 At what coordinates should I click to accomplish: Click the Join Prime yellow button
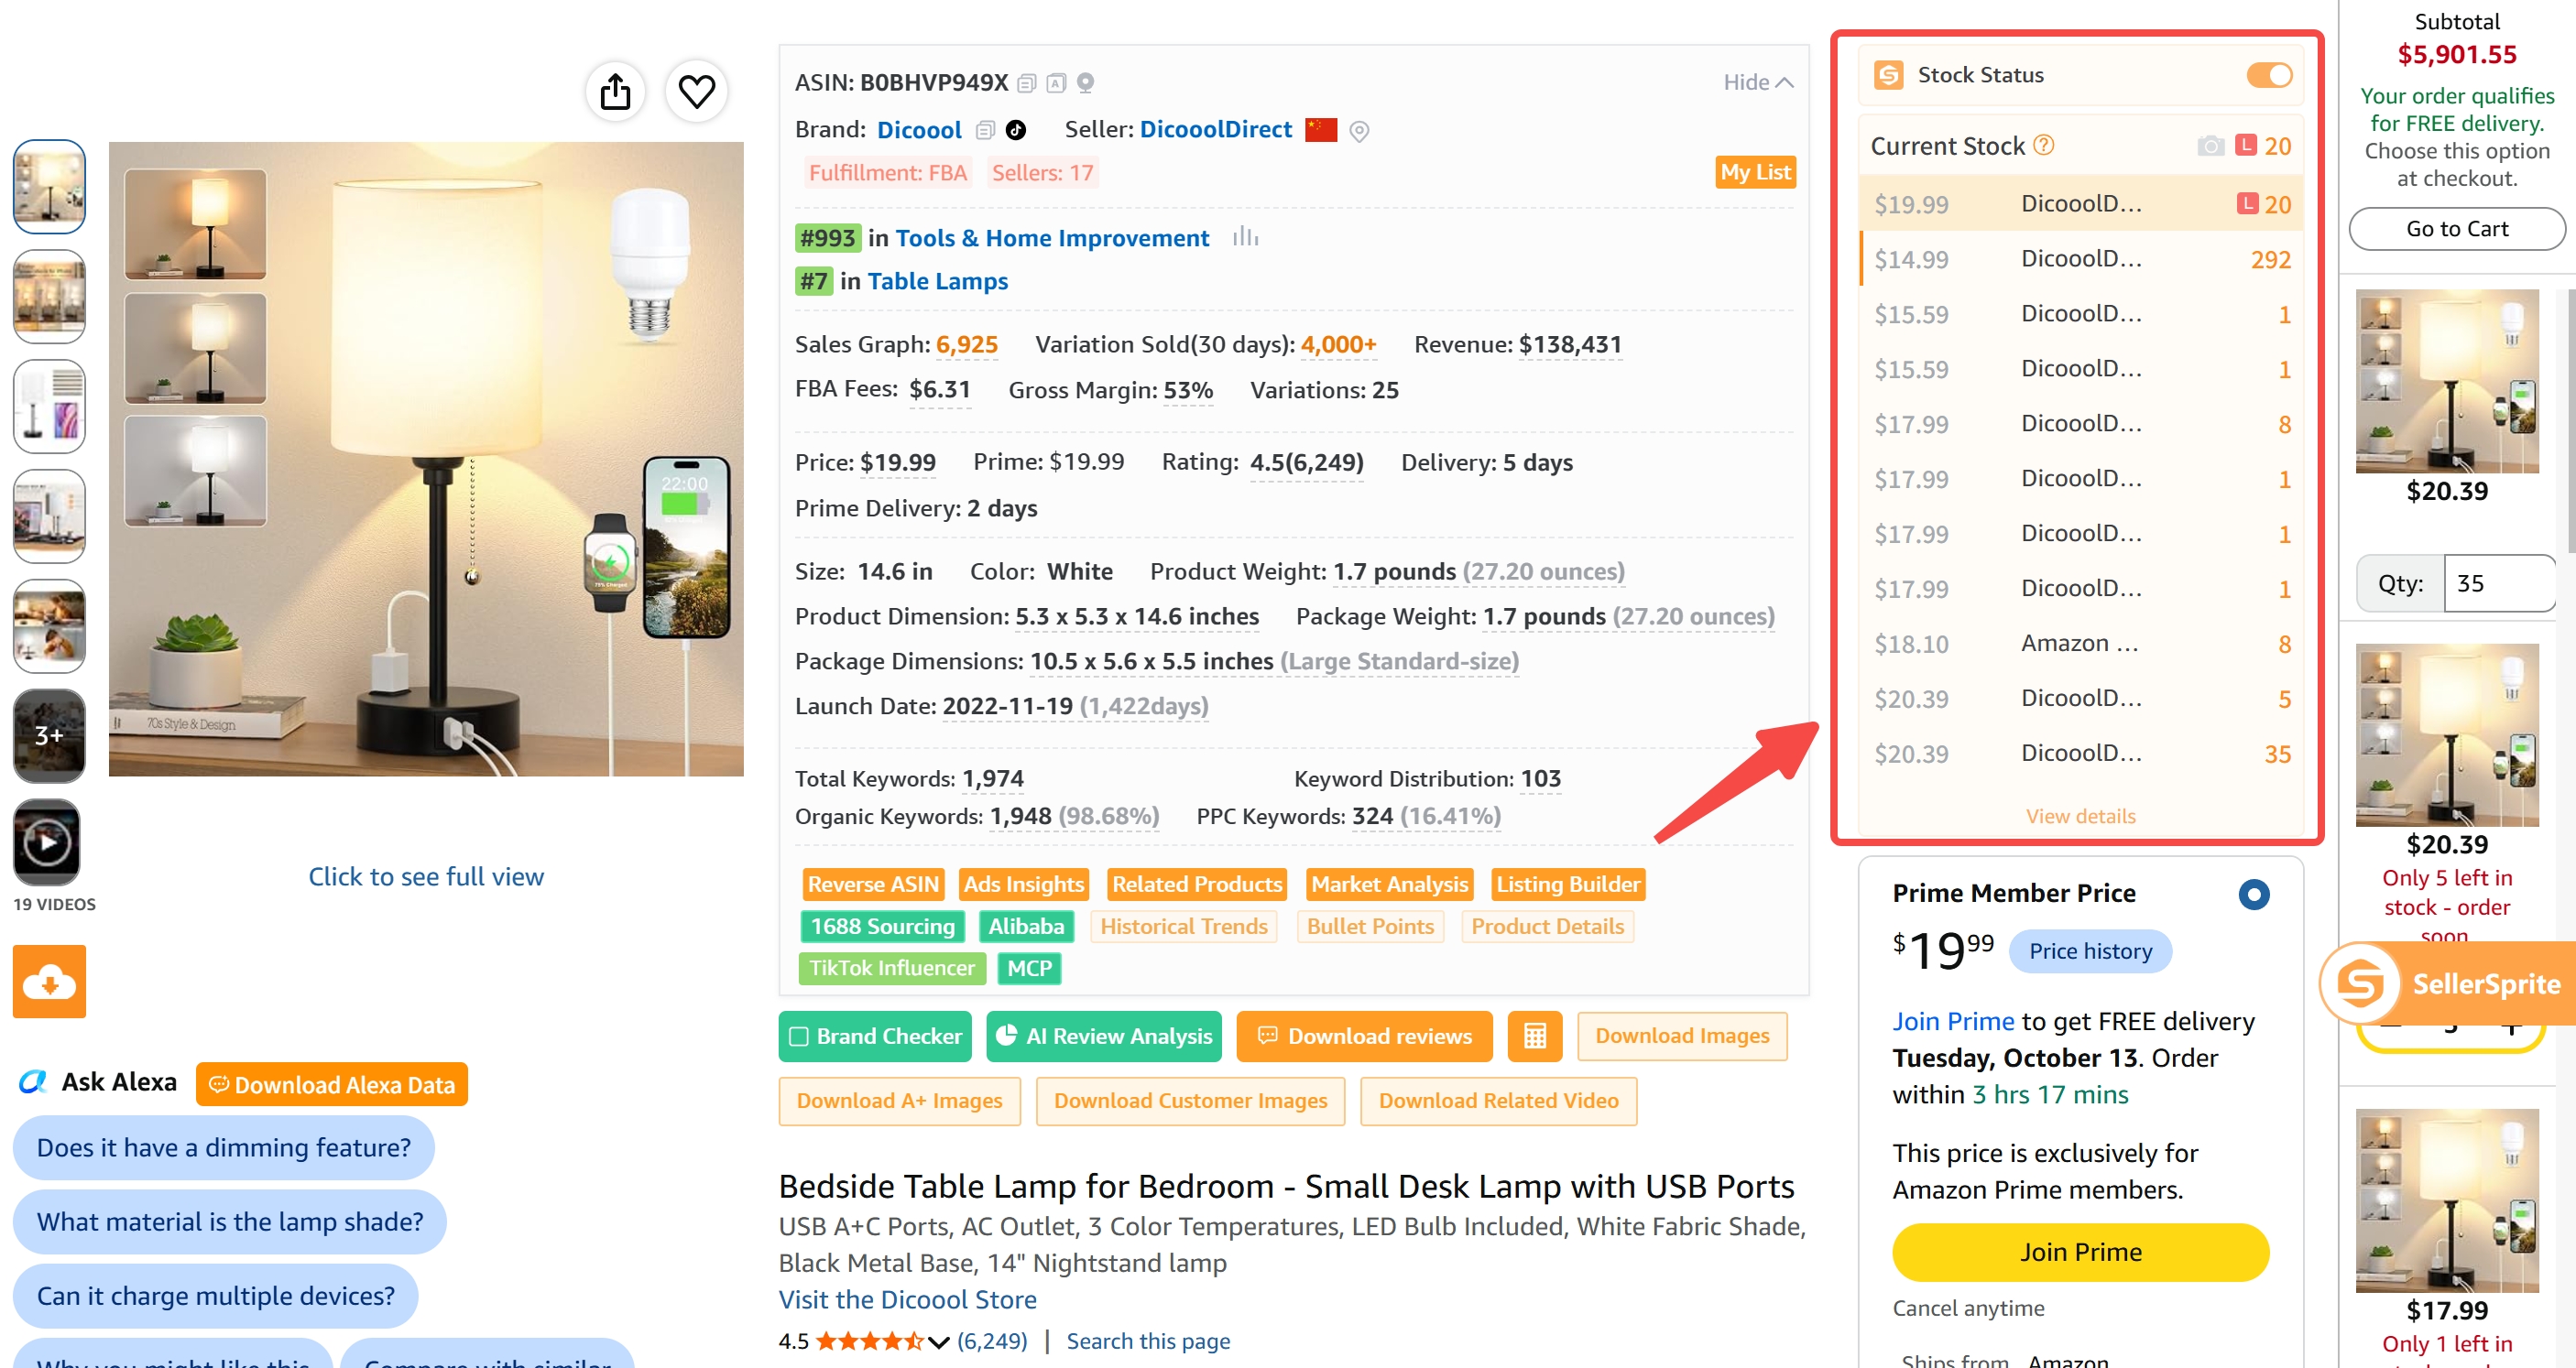[x=2080, y=1252]
